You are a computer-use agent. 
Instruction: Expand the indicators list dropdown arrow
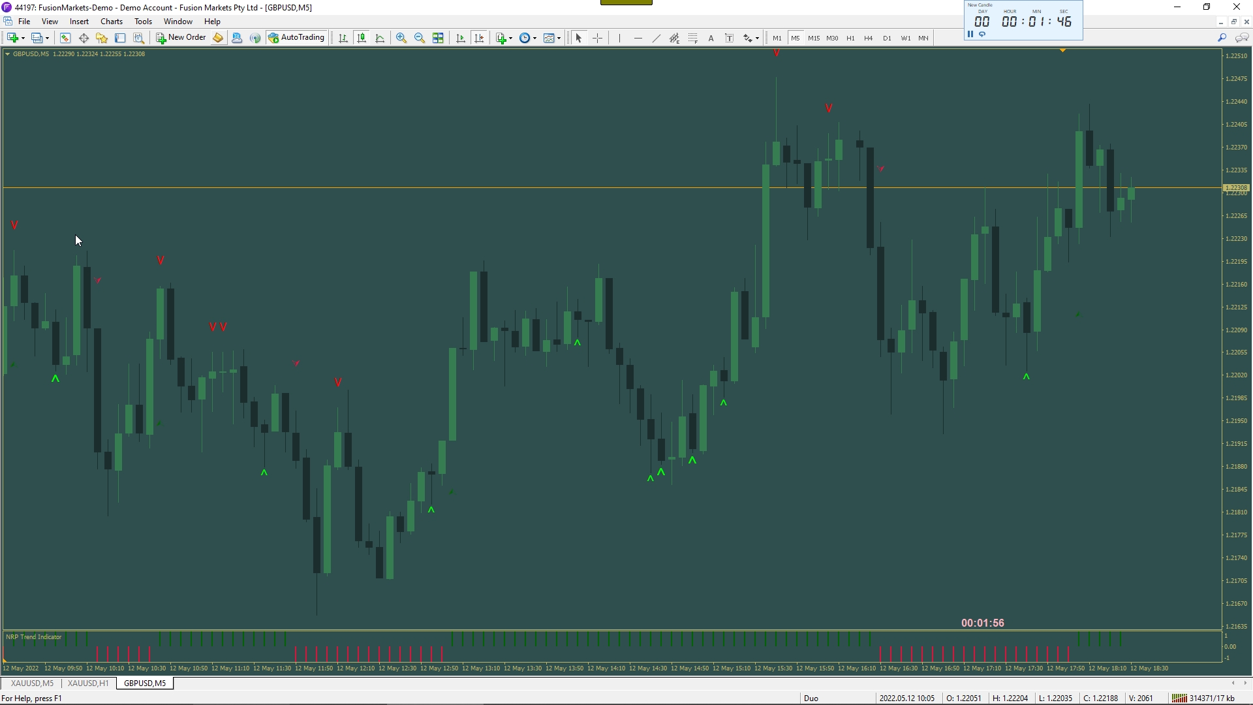510,39
